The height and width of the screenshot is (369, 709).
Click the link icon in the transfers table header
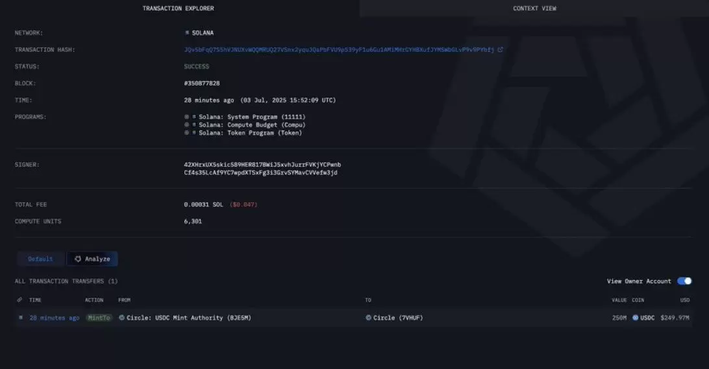(19, 300)
